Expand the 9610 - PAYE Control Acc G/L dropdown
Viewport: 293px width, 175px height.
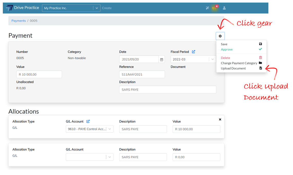coord(110,129)
